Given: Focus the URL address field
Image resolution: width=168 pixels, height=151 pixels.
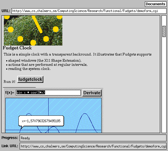Looking at the screenshot, I should [89, 11].
